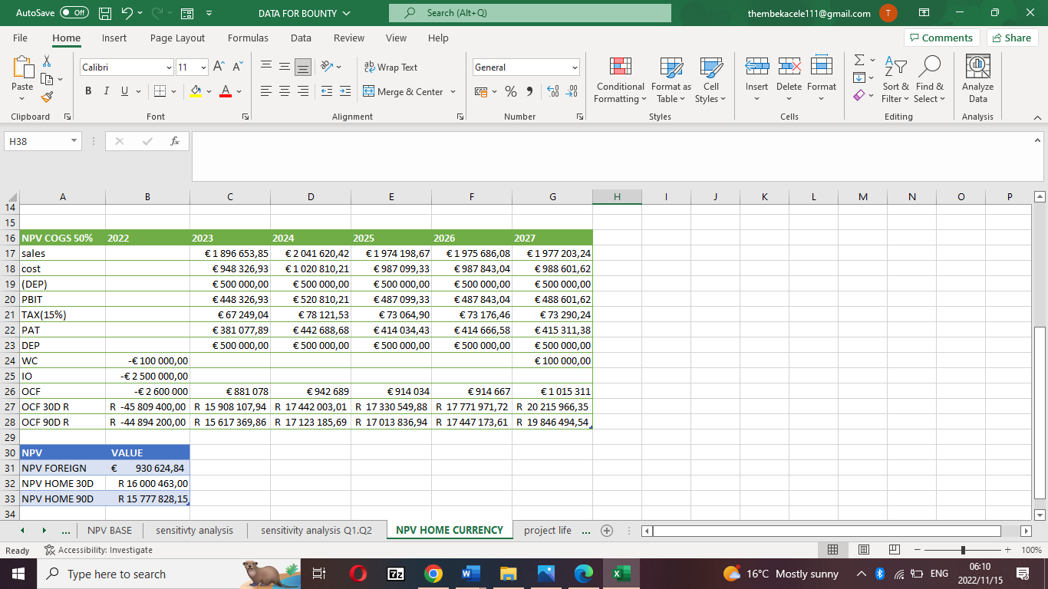Viewport: 1048px width, 589px height.
Task: Open the 'NPV BASE' sheet tab
Action: pos(110,531)
